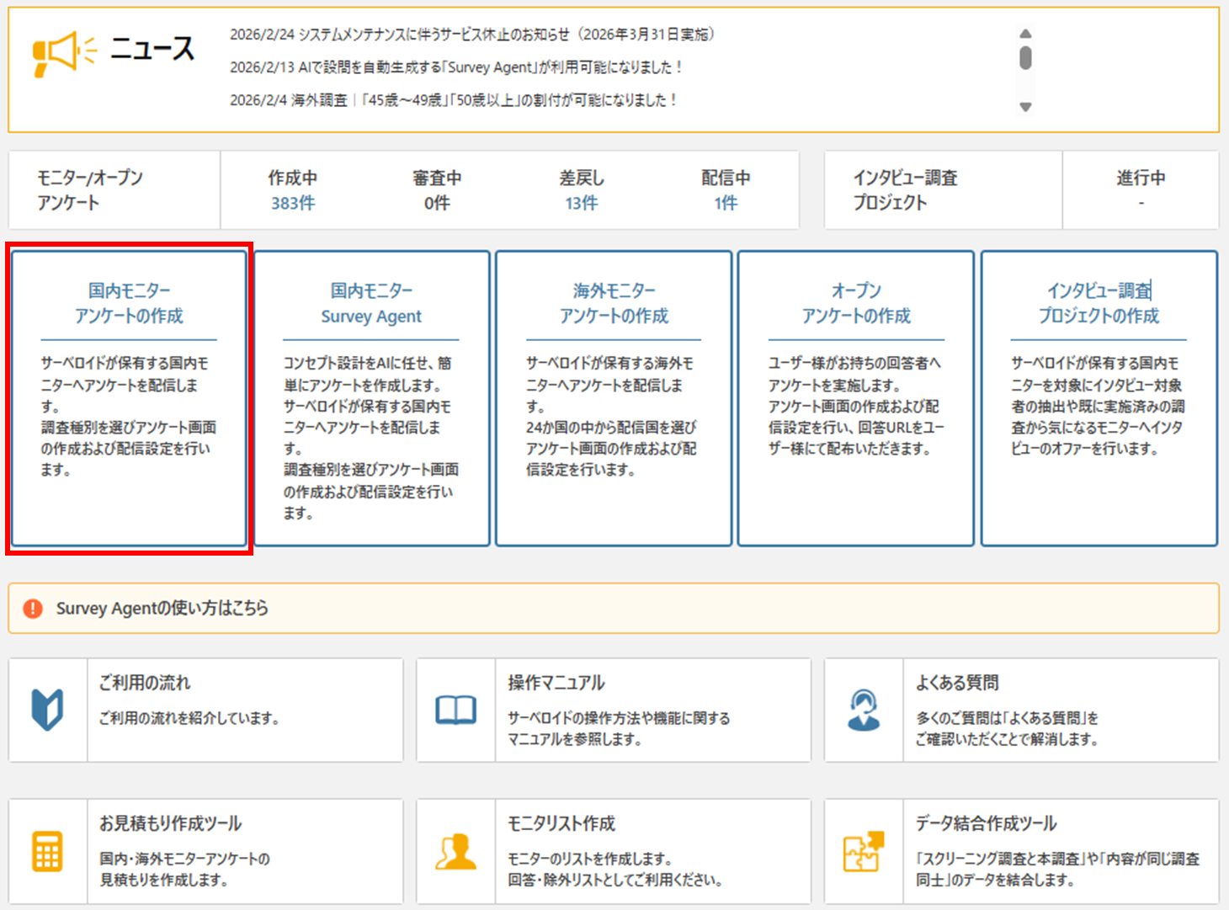Click the puzzle piece data merge icon
This screenshot has width=1229, height=910.
(x=864, y=851)
